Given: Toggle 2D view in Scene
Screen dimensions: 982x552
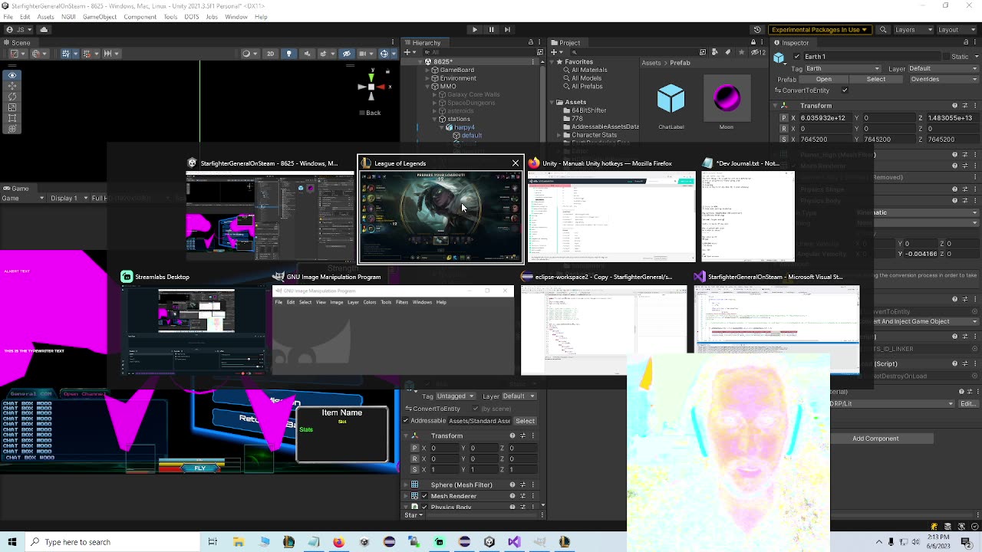Looking at the screenshot, I should (x=270, y=54).
